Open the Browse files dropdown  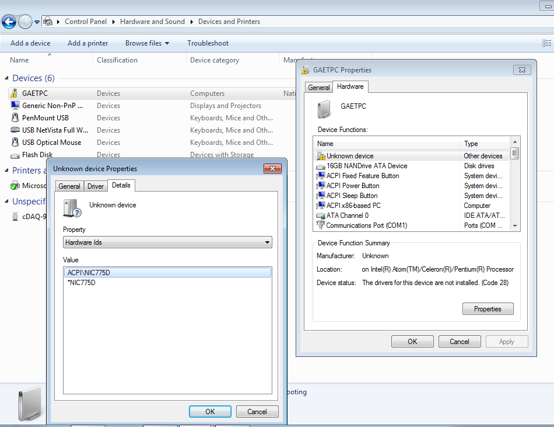tap(148, 43)
